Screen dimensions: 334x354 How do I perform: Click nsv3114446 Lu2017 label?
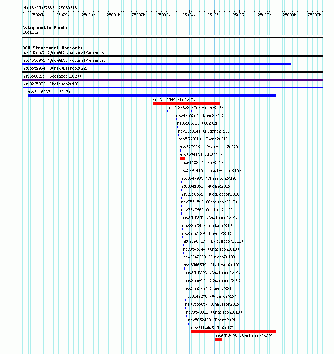(212, 329)
